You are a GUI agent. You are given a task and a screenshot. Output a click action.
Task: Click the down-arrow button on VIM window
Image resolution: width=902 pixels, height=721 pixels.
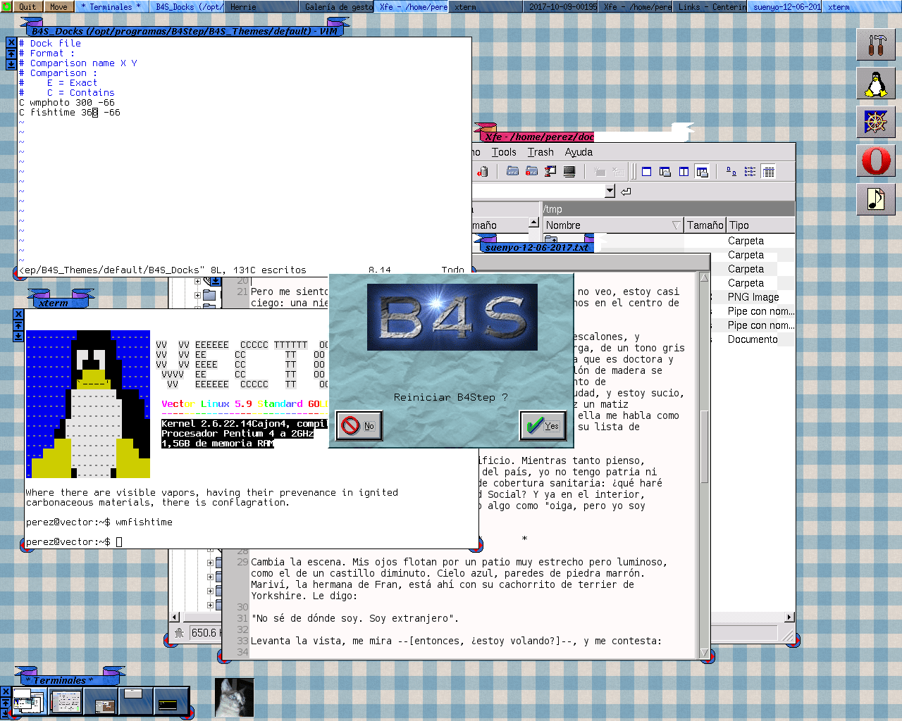(11, 64)
